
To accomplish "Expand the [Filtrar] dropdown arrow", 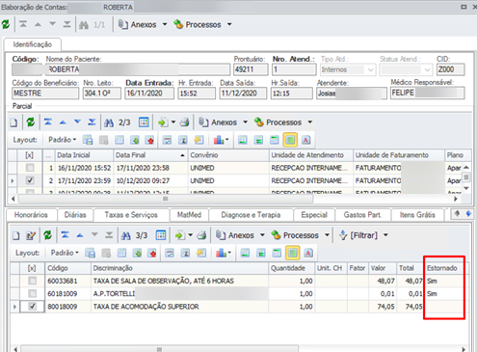I will [385, 235].
